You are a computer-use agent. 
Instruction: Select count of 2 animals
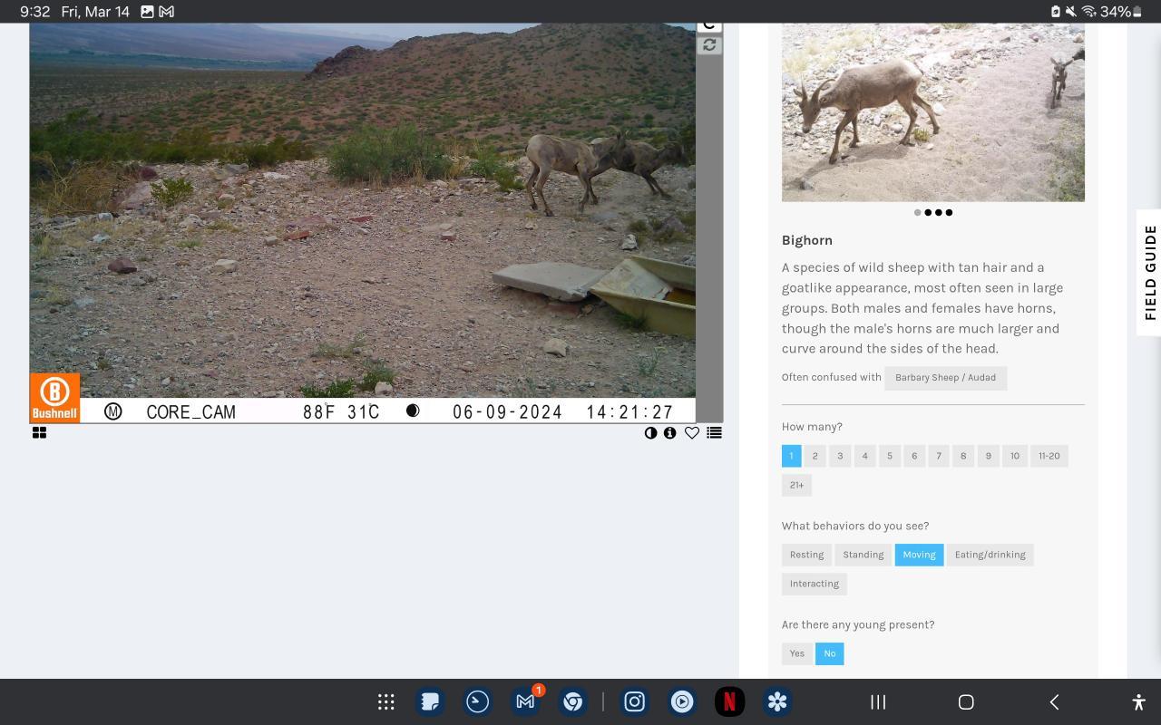tap(815, 456)
